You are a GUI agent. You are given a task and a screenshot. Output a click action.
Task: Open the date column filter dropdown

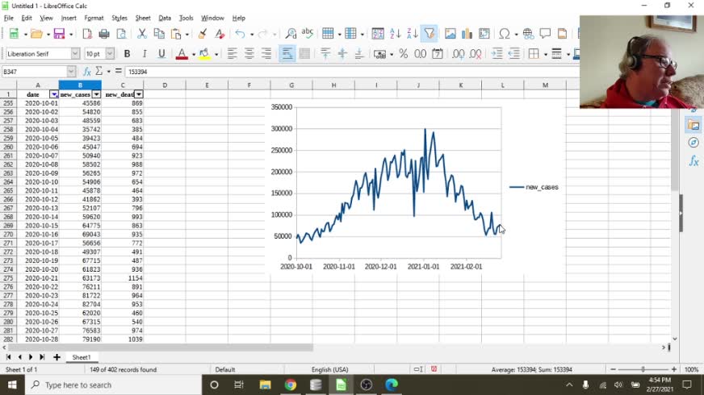point(54,94)
